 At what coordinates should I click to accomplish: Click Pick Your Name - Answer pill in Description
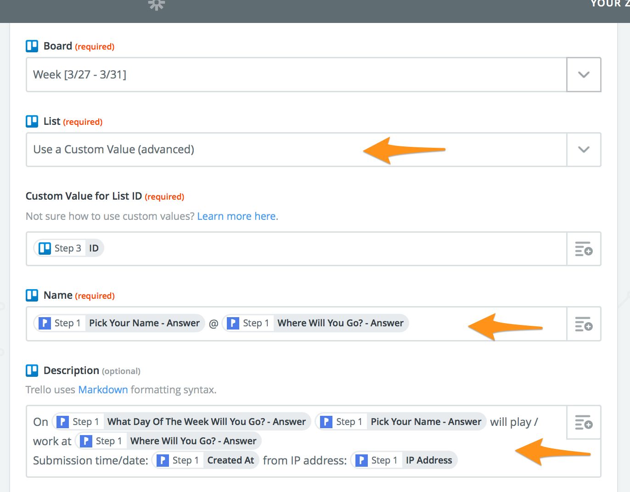[x=401, y=422]
